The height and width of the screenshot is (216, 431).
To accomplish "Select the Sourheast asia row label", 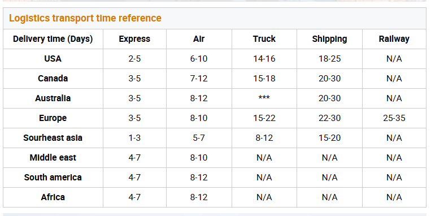I will [x=53, y=138].
